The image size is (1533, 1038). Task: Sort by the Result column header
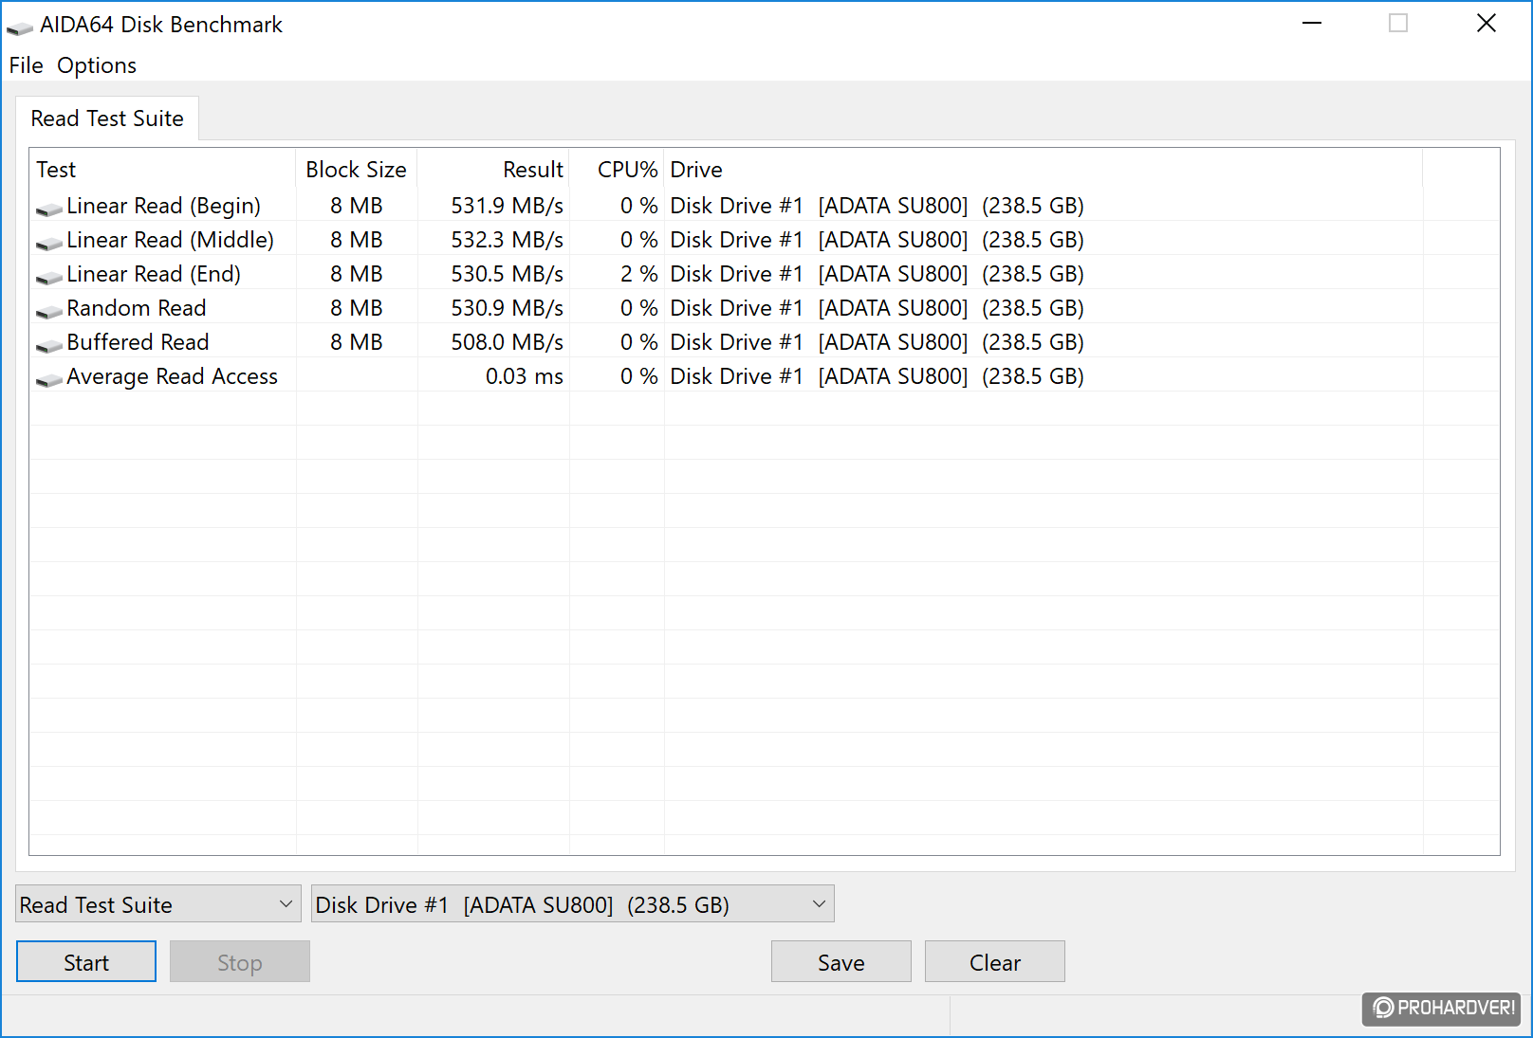pos(493,170)
